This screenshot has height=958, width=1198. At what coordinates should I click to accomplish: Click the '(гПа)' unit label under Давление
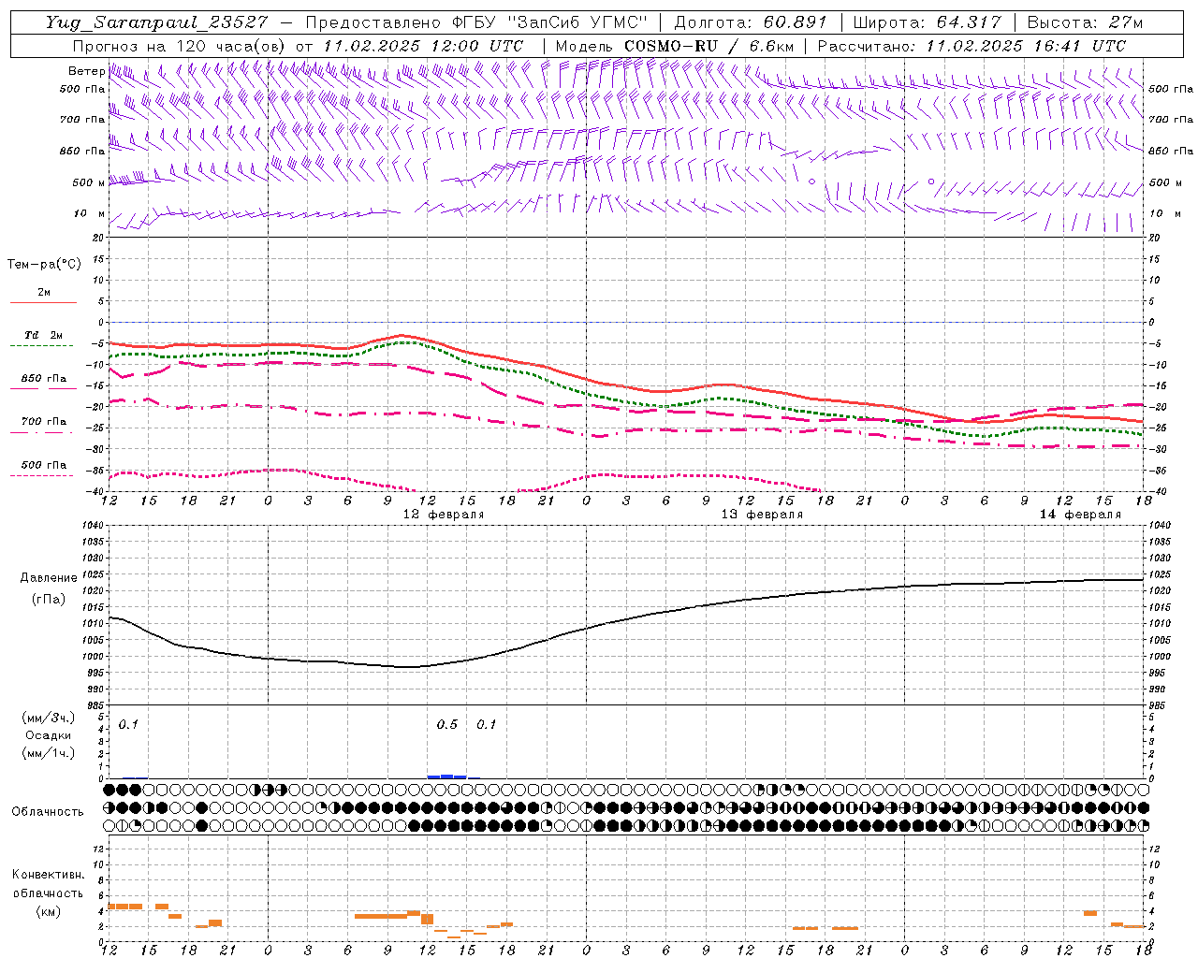tap(49, 599)
